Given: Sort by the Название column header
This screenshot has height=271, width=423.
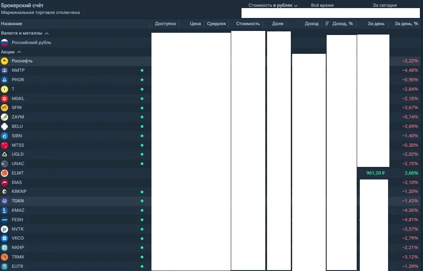Looking at the screenshot, I should (x=12, y=24).
